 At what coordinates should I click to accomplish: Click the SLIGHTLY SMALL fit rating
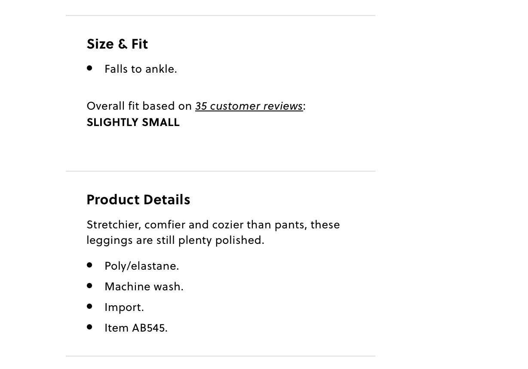[133, 122]
